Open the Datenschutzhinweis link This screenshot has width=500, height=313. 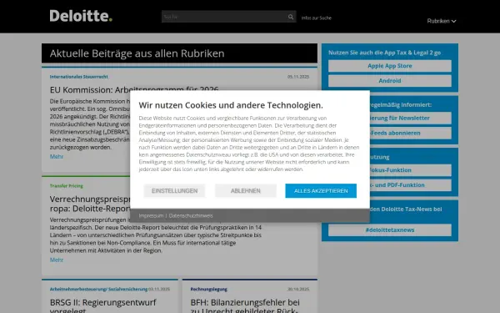191,215
